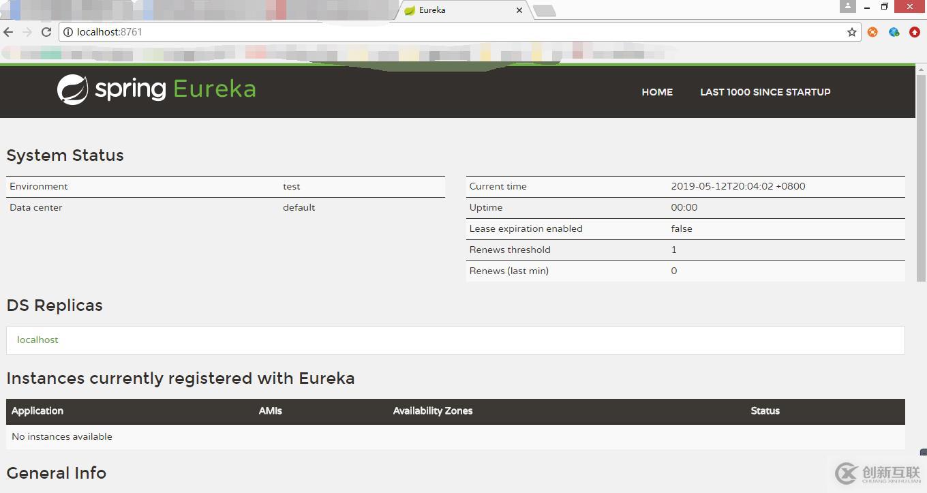Click the Application column header

(x=37, y=410)
